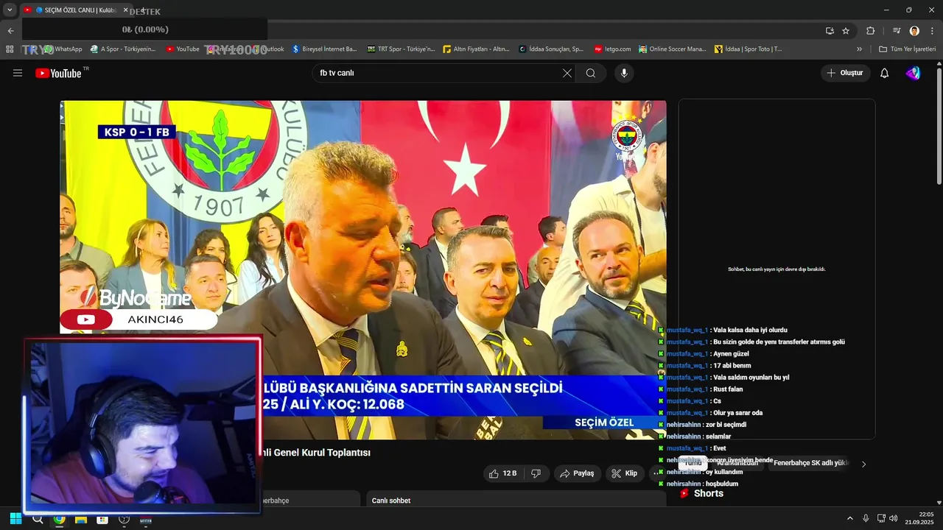Open the A Spor - Türkiyenin bookmark
This screenshot has height=530, width=943.
tap(123, 49)
